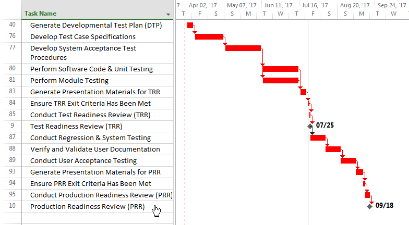Click the Apr 02, '17 timescale header

pos(202,5)
